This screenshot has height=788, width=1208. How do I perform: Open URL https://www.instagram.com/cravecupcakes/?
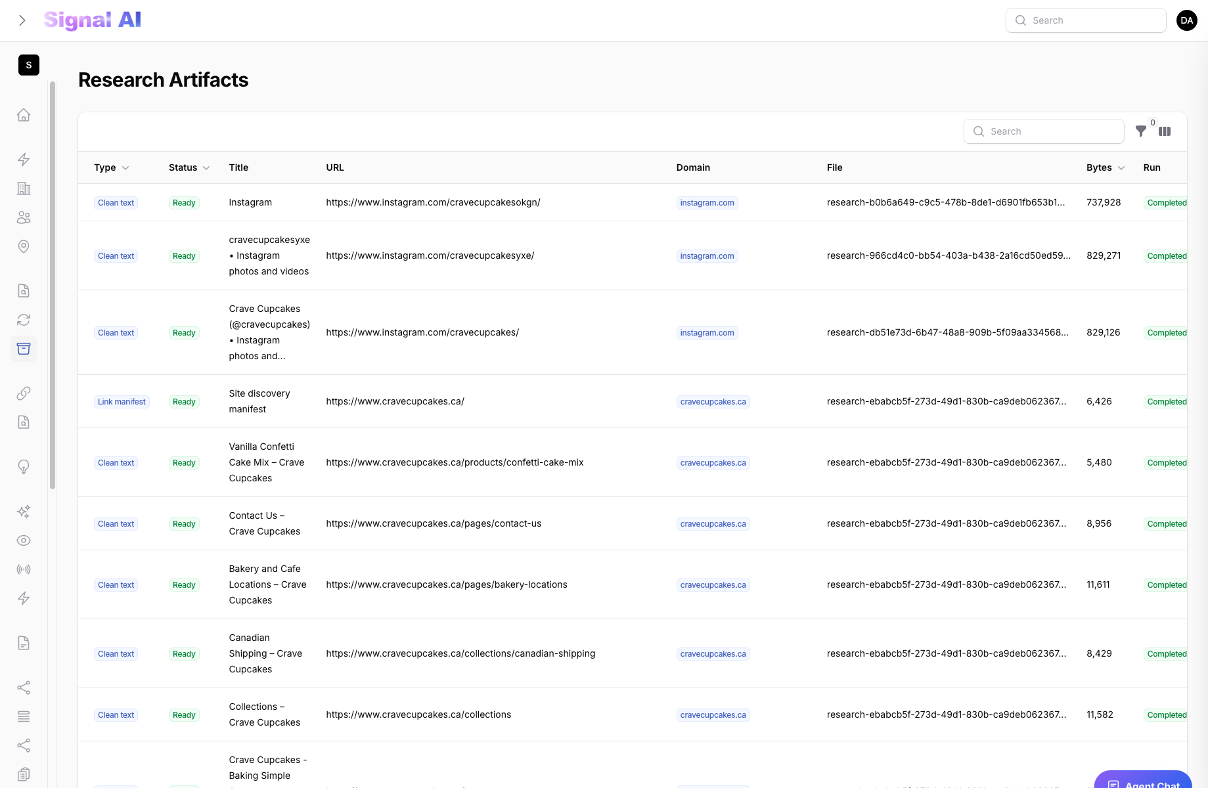[422, 332]
